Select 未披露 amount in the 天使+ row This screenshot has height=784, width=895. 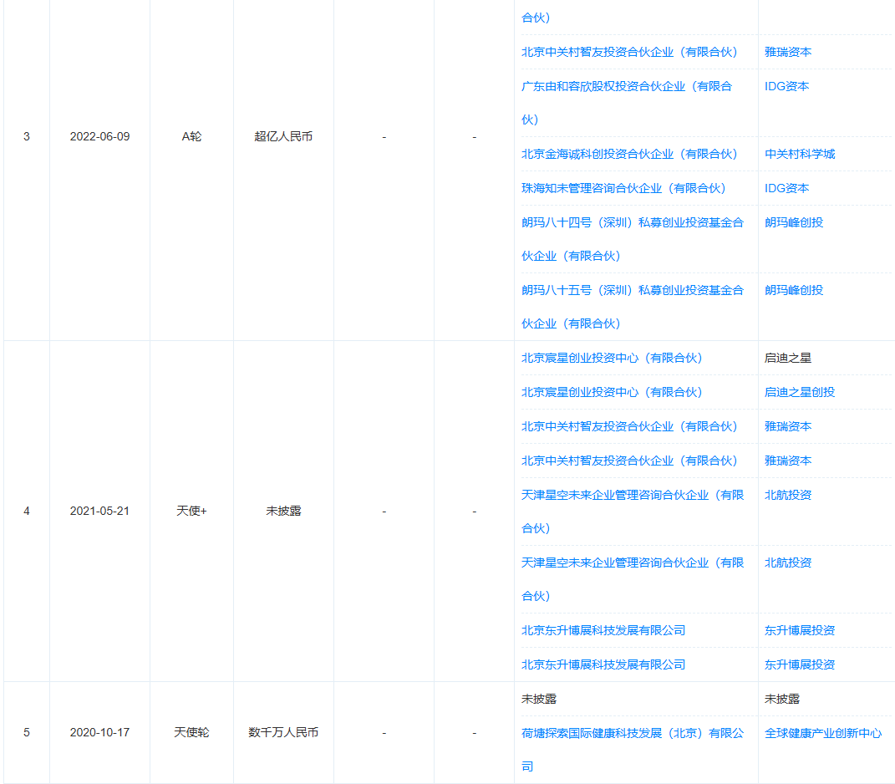(283, 511)
